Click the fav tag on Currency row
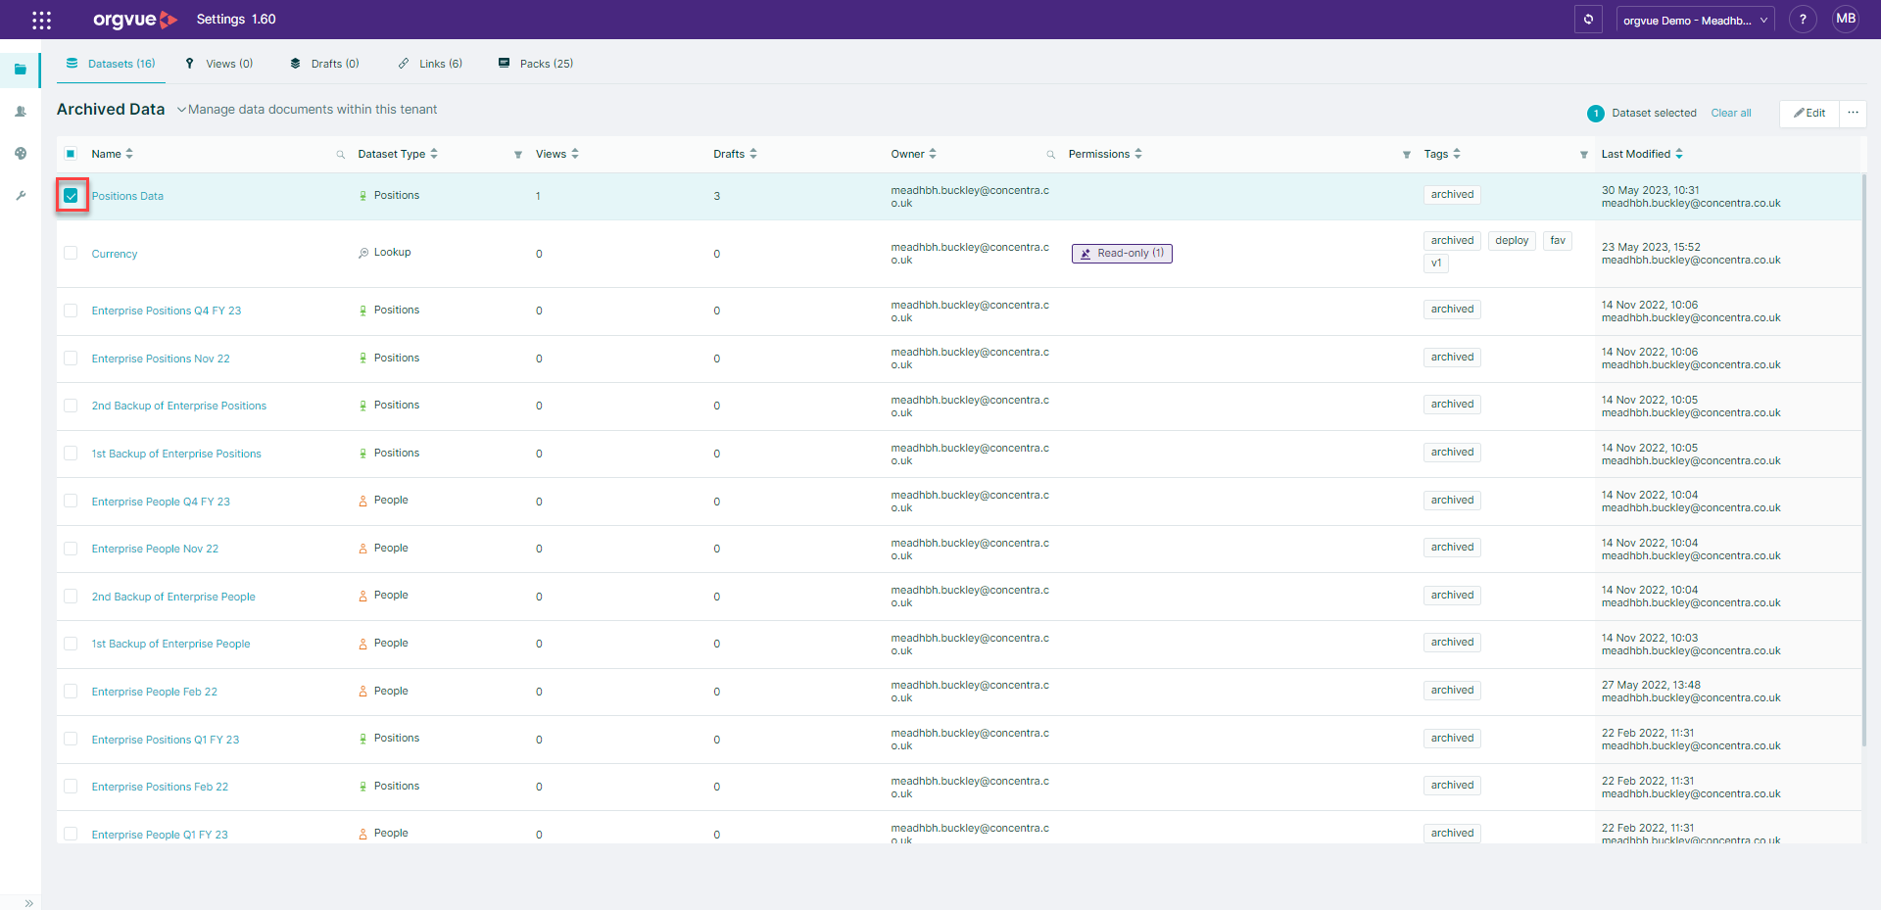The height and width of the screenshot is (910, 1881). tap(1558, 240)
